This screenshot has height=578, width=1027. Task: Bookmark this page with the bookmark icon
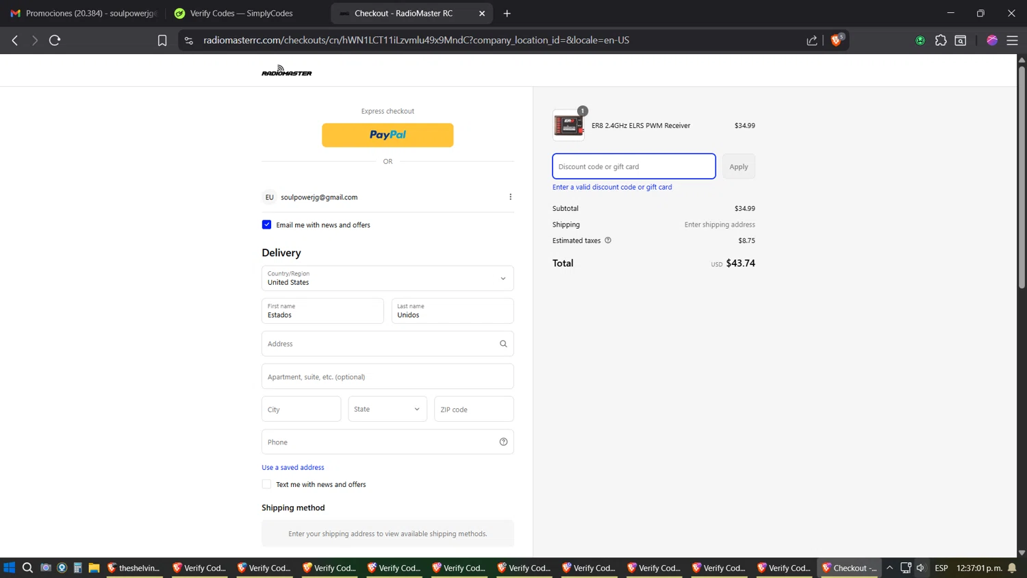click(162, 40)
